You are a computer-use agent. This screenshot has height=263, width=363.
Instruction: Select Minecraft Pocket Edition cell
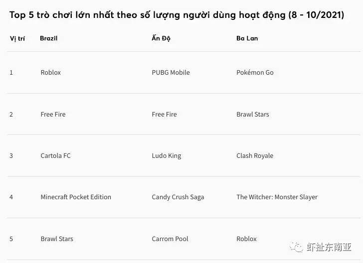coord(76,197)
